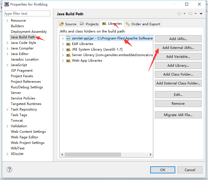Select Task Tags

coord(19,115)
